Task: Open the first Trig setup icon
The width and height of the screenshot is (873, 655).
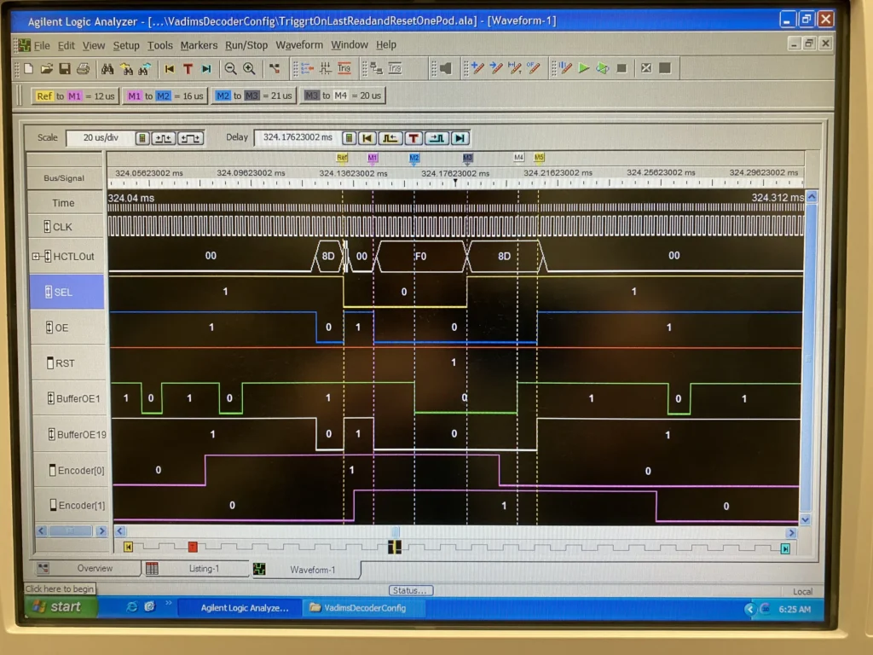Action: (344, 68)
